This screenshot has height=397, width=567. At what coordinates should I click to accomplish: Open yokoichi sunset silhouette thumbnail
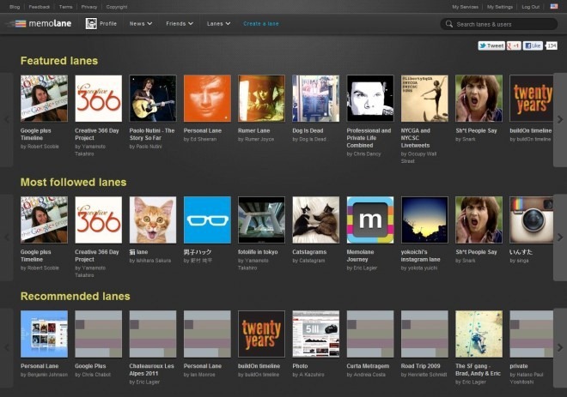[424, 220]
